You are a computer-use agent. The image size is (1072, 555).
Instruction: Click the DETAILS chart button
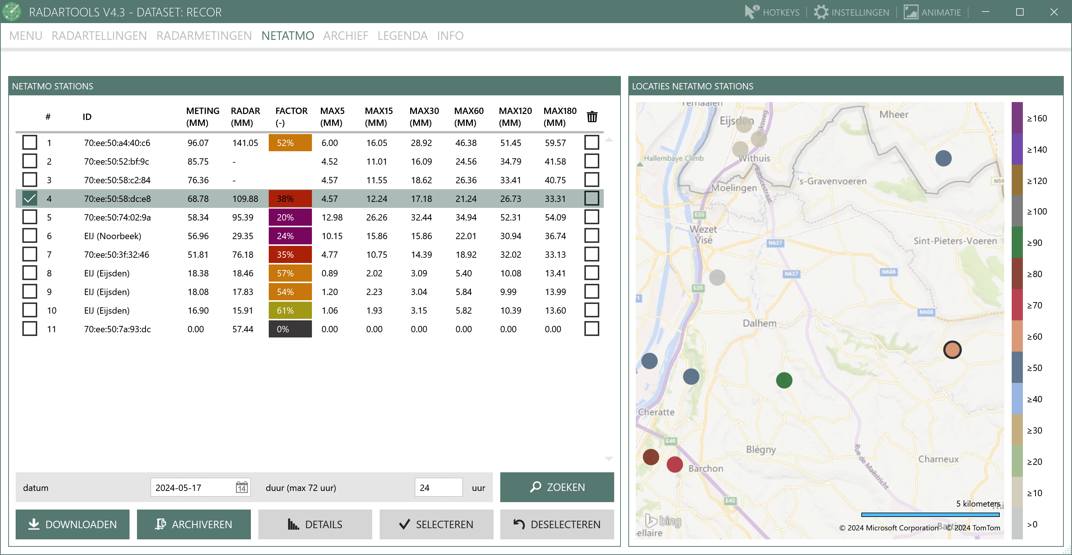[315, 524]
